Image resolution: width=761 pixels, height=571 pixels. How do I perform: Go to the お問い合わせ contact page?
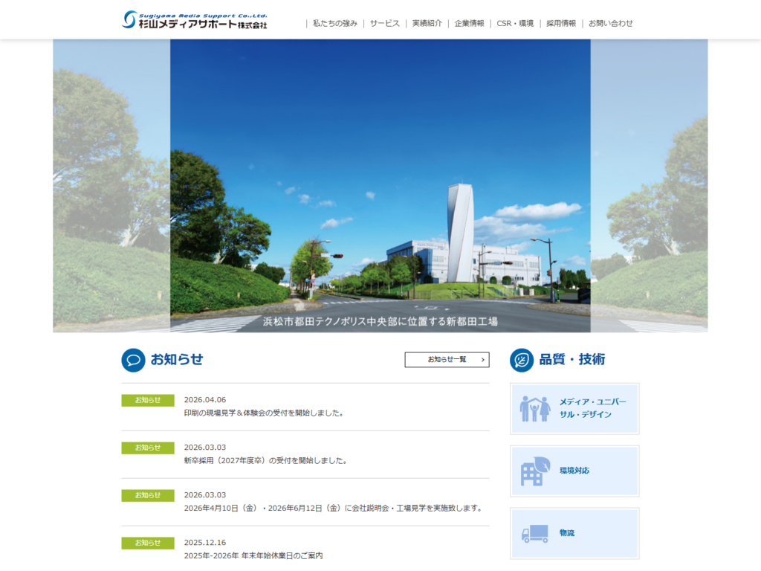(x=611, y=23)
